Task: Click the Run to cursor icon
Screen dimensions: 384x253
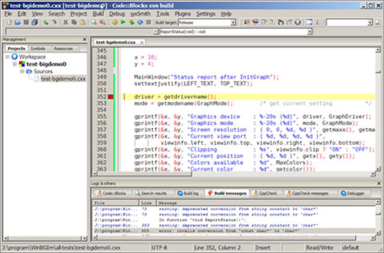Action: [256, 22]
